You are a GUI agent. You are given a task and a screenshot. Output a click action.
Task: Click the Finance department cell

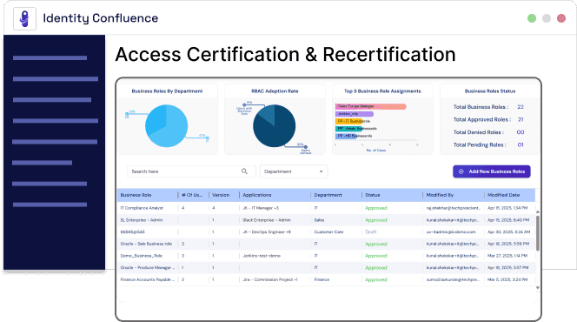click(x=322, y=279)
